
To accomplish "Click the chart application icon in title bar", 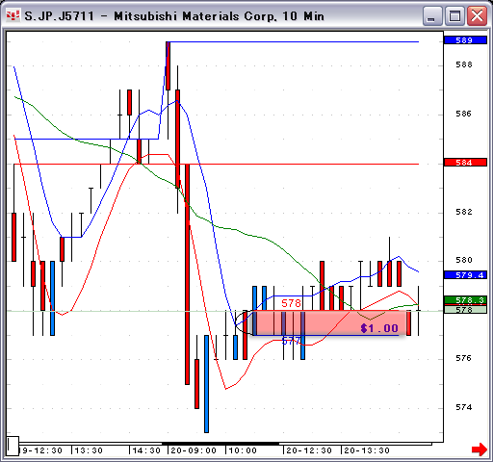I will 13,15.
